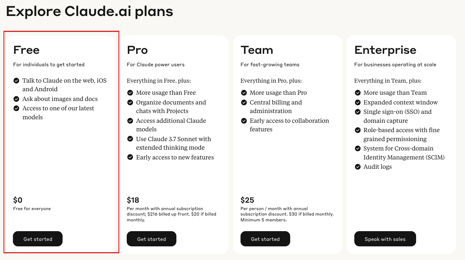The image size is (465, 260).
Task: Click the $18 Pro price text
Action: 133,200
